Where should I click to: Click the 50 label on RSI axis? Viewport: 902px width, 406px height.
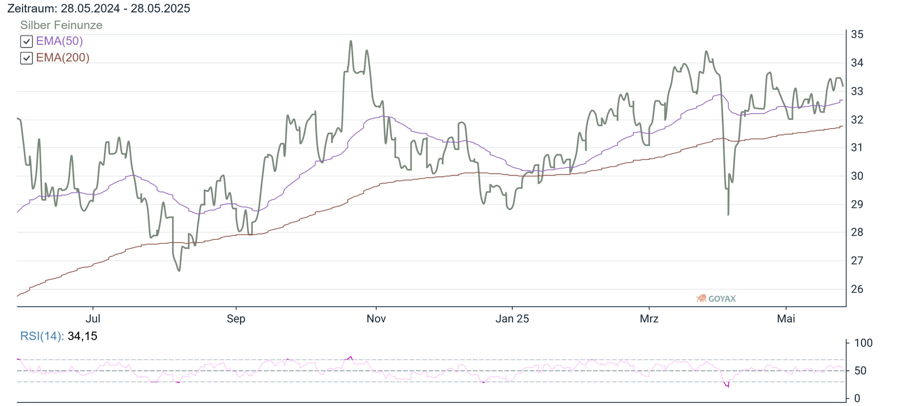860,371
